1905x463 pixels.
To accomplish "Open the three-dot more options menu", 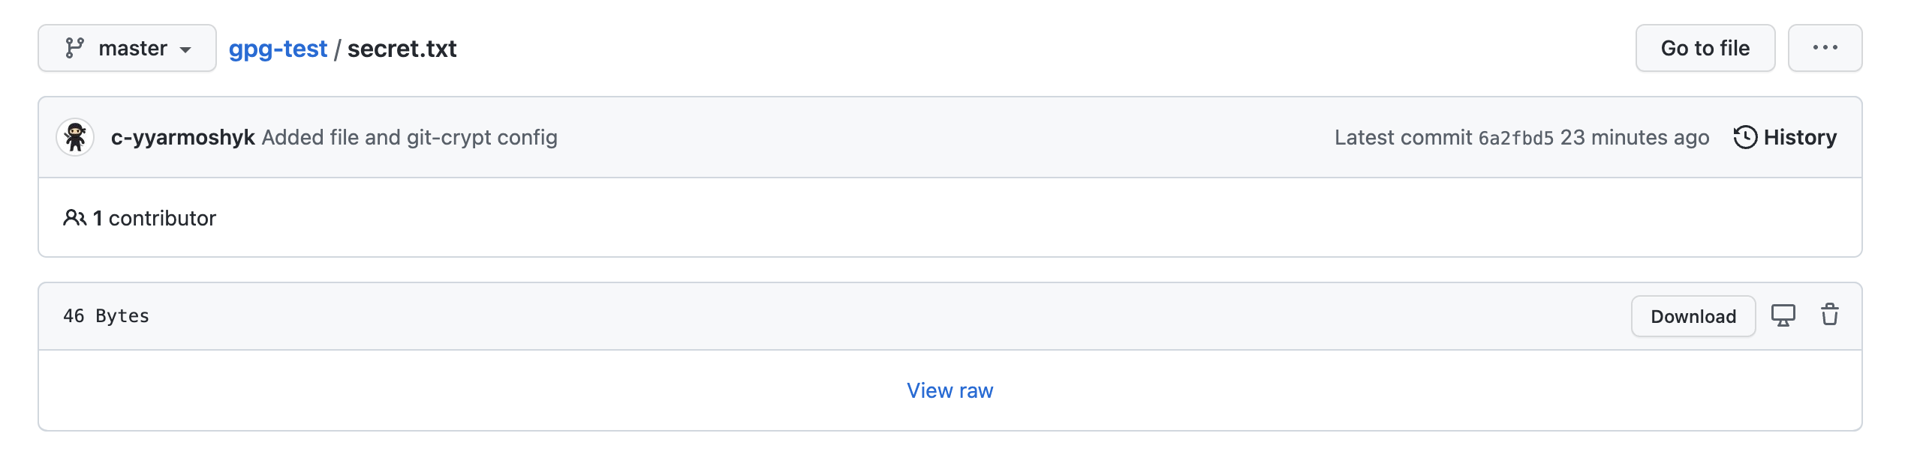I will pos(1825,48).
